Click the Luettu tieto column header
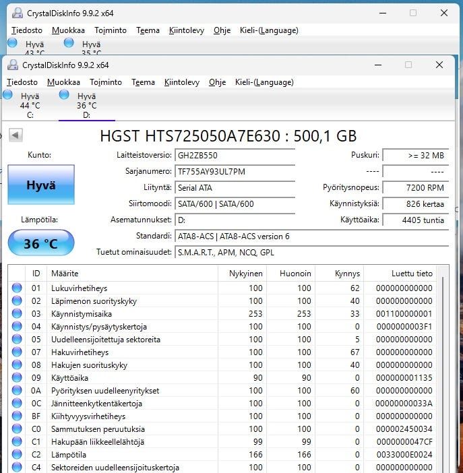 (x=400, y=274)
